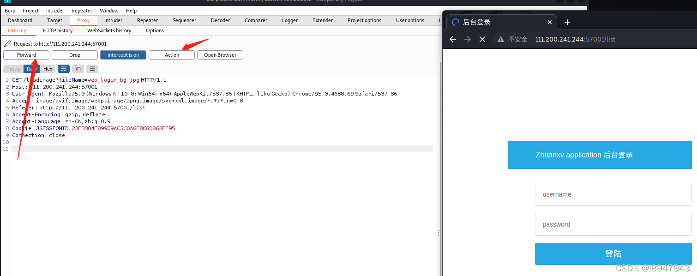This screenshot has width=697, height=276.
Task: Click the GET /loadimage request line
Action: point(89,80)
